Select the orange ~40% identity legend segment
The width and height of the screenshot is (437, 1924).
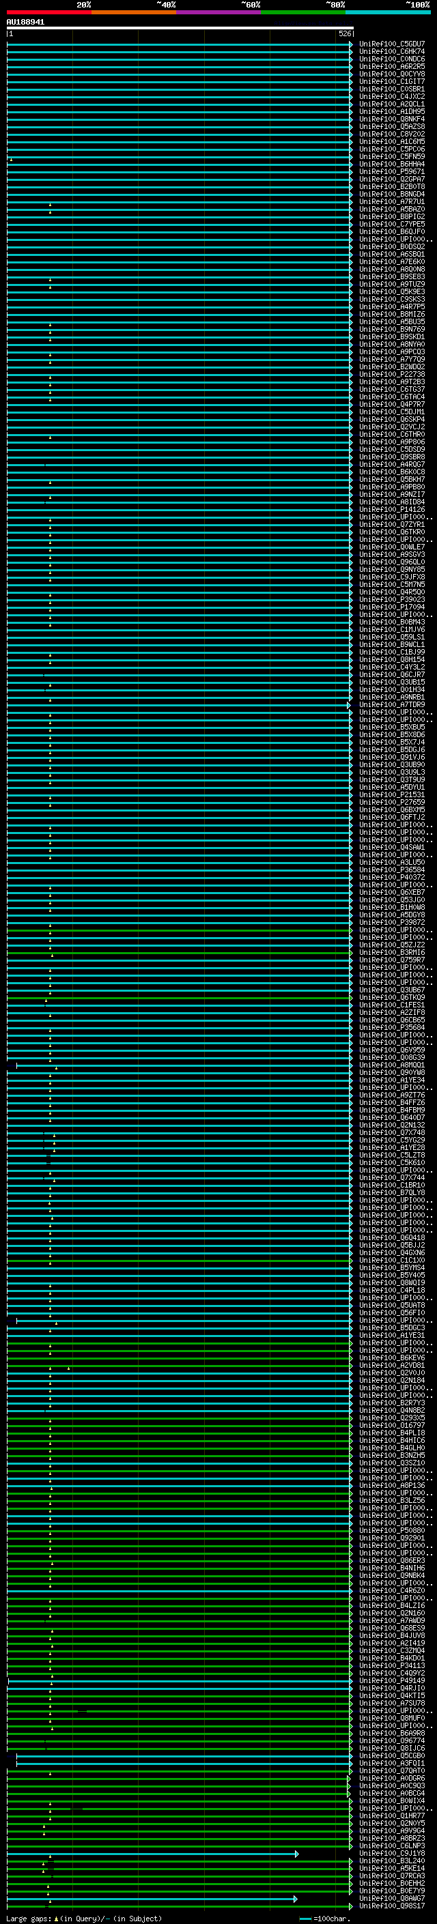[134, 12]
